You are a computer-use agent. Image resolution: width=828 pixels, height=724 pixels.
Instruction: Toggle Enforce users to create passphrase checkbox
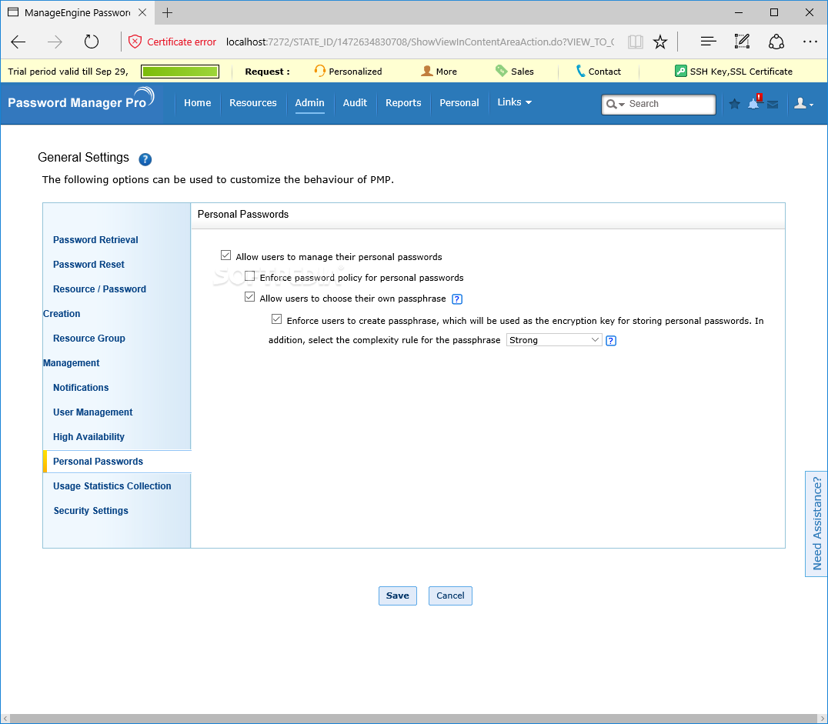[277, 319]
